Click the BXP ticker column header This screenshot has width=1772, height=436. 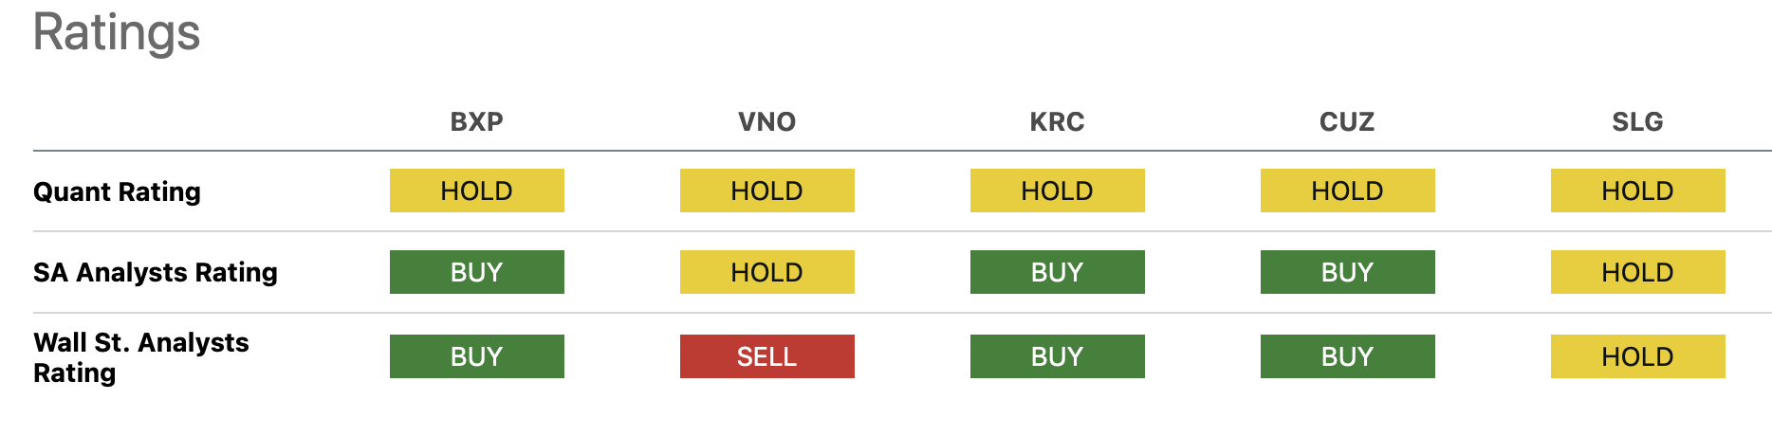476,122
